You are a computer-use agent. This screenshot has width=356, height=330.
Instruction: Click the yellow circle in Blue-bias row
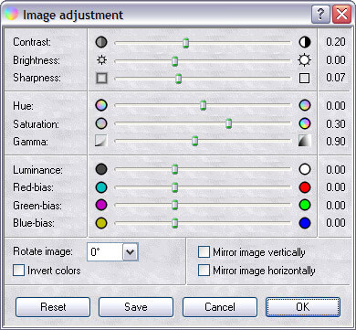[x=101, y=223]
